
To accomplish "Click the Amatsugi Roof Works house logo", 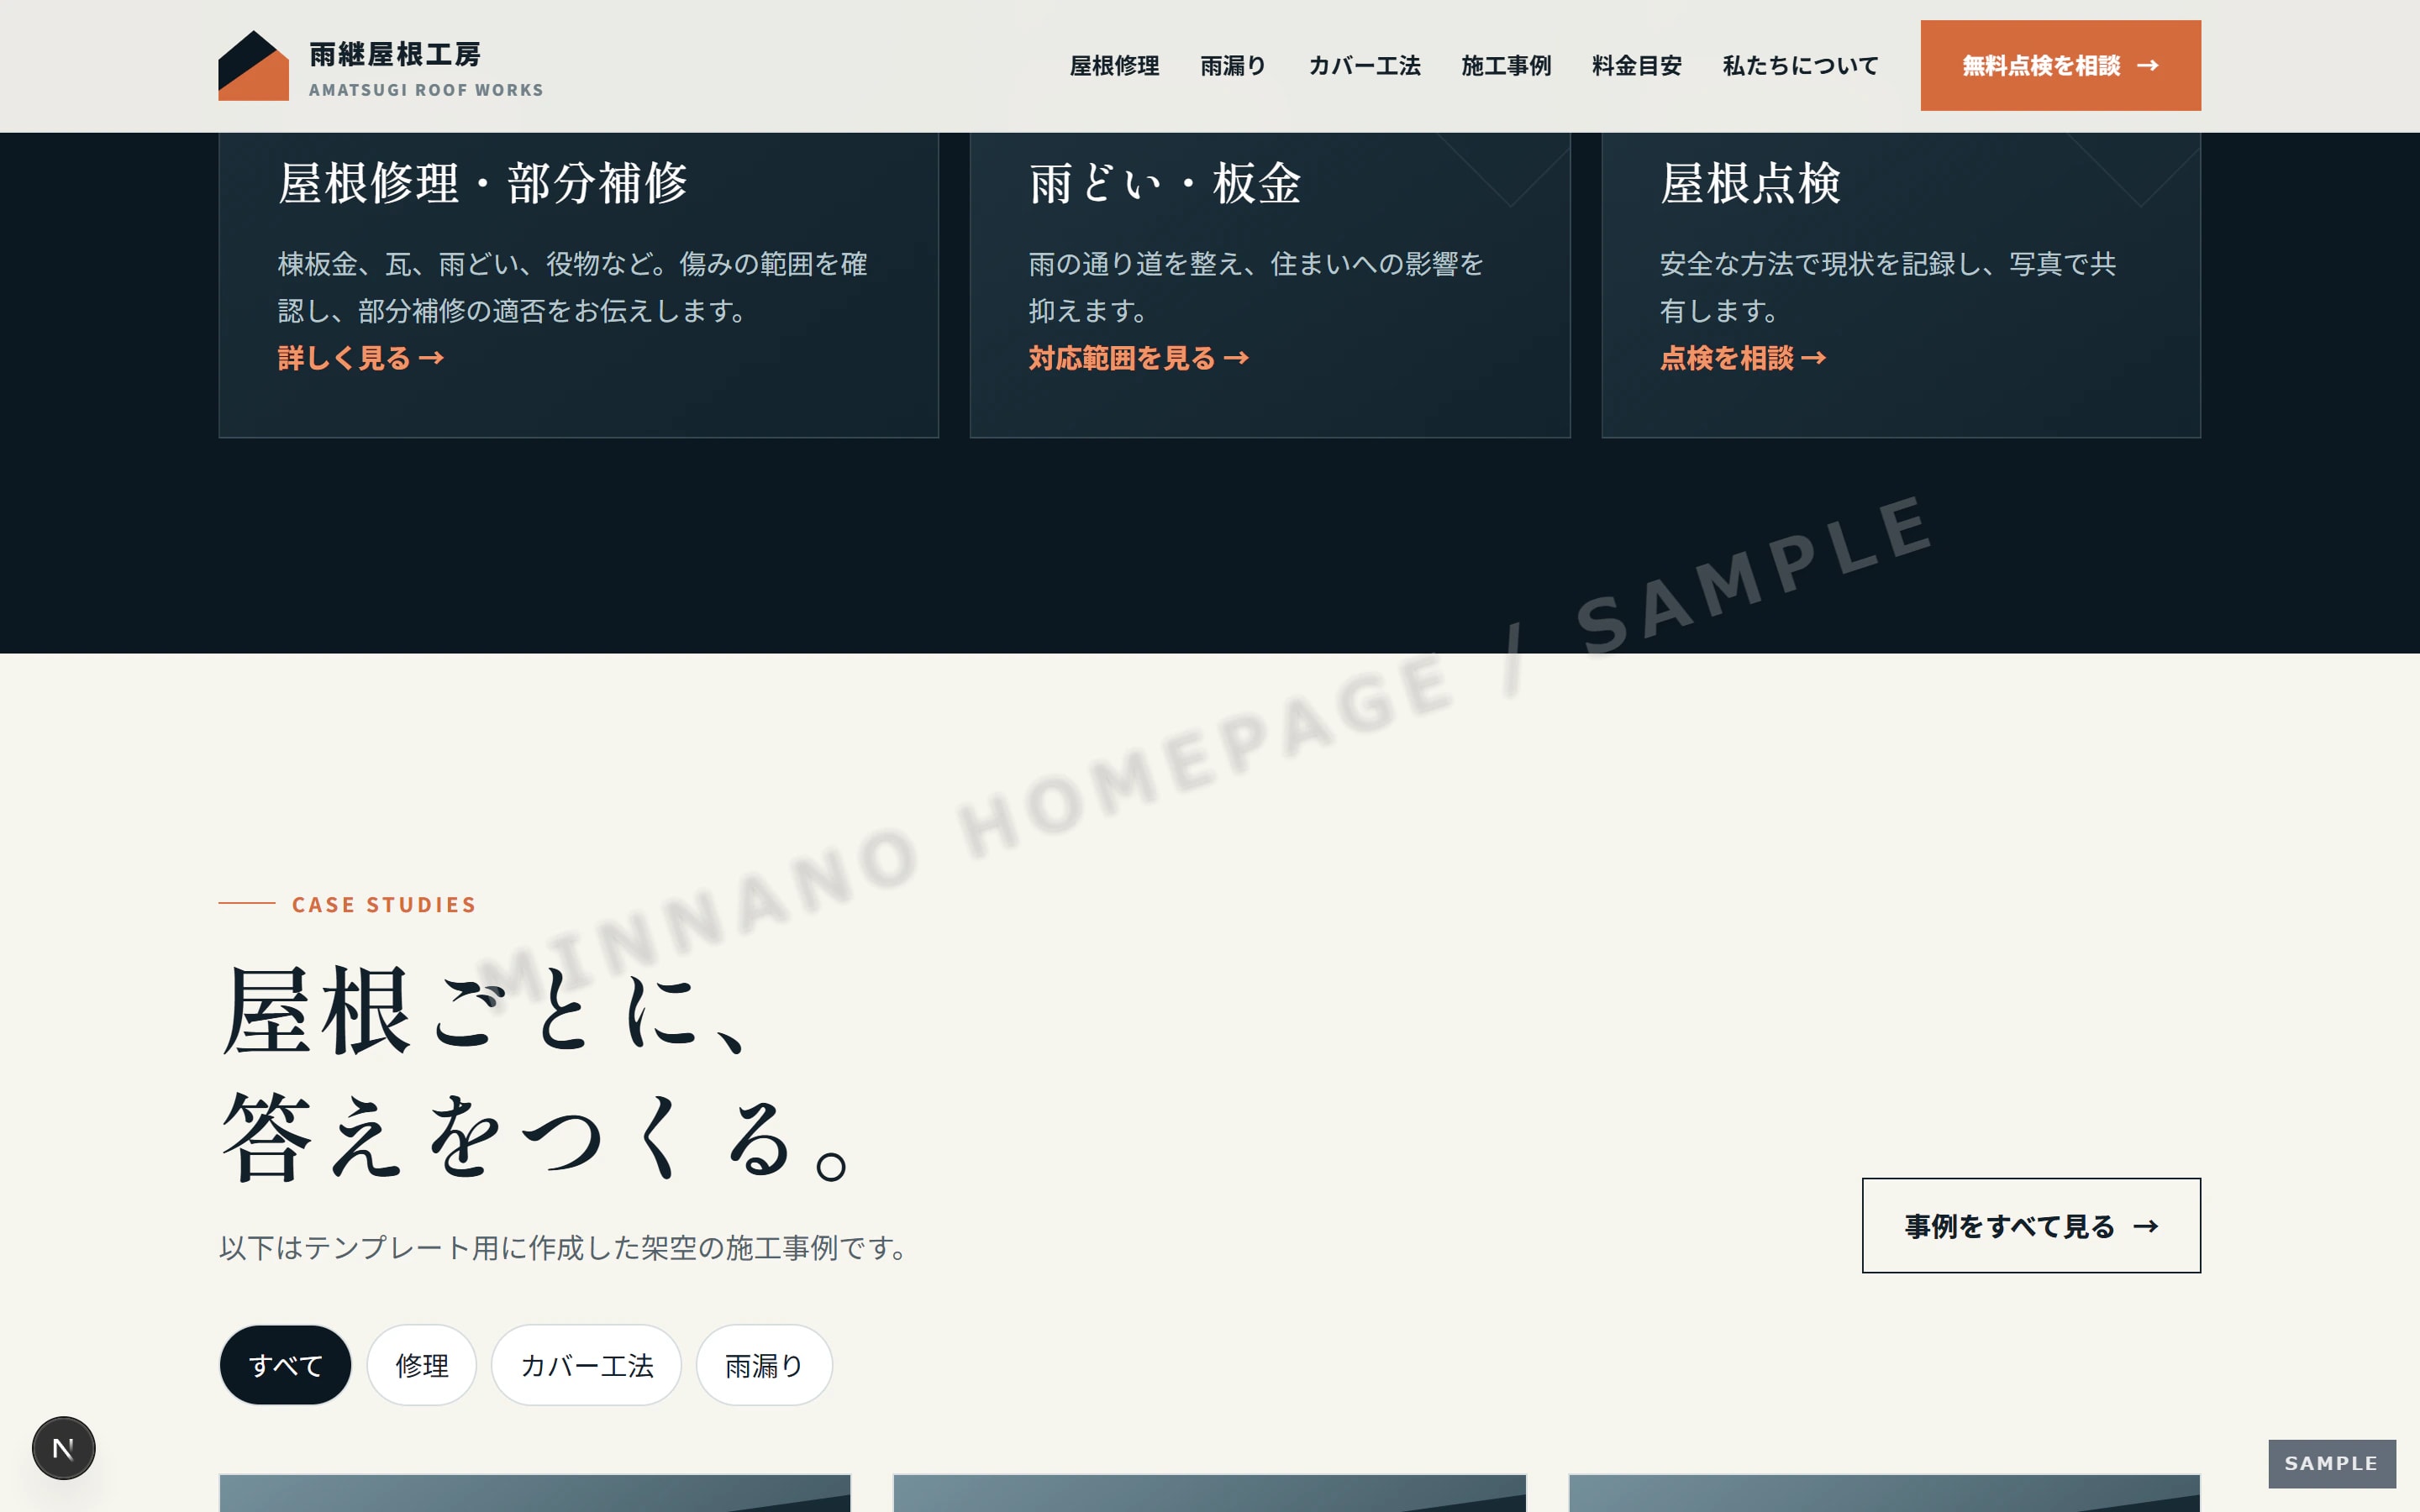I will 253,65.
